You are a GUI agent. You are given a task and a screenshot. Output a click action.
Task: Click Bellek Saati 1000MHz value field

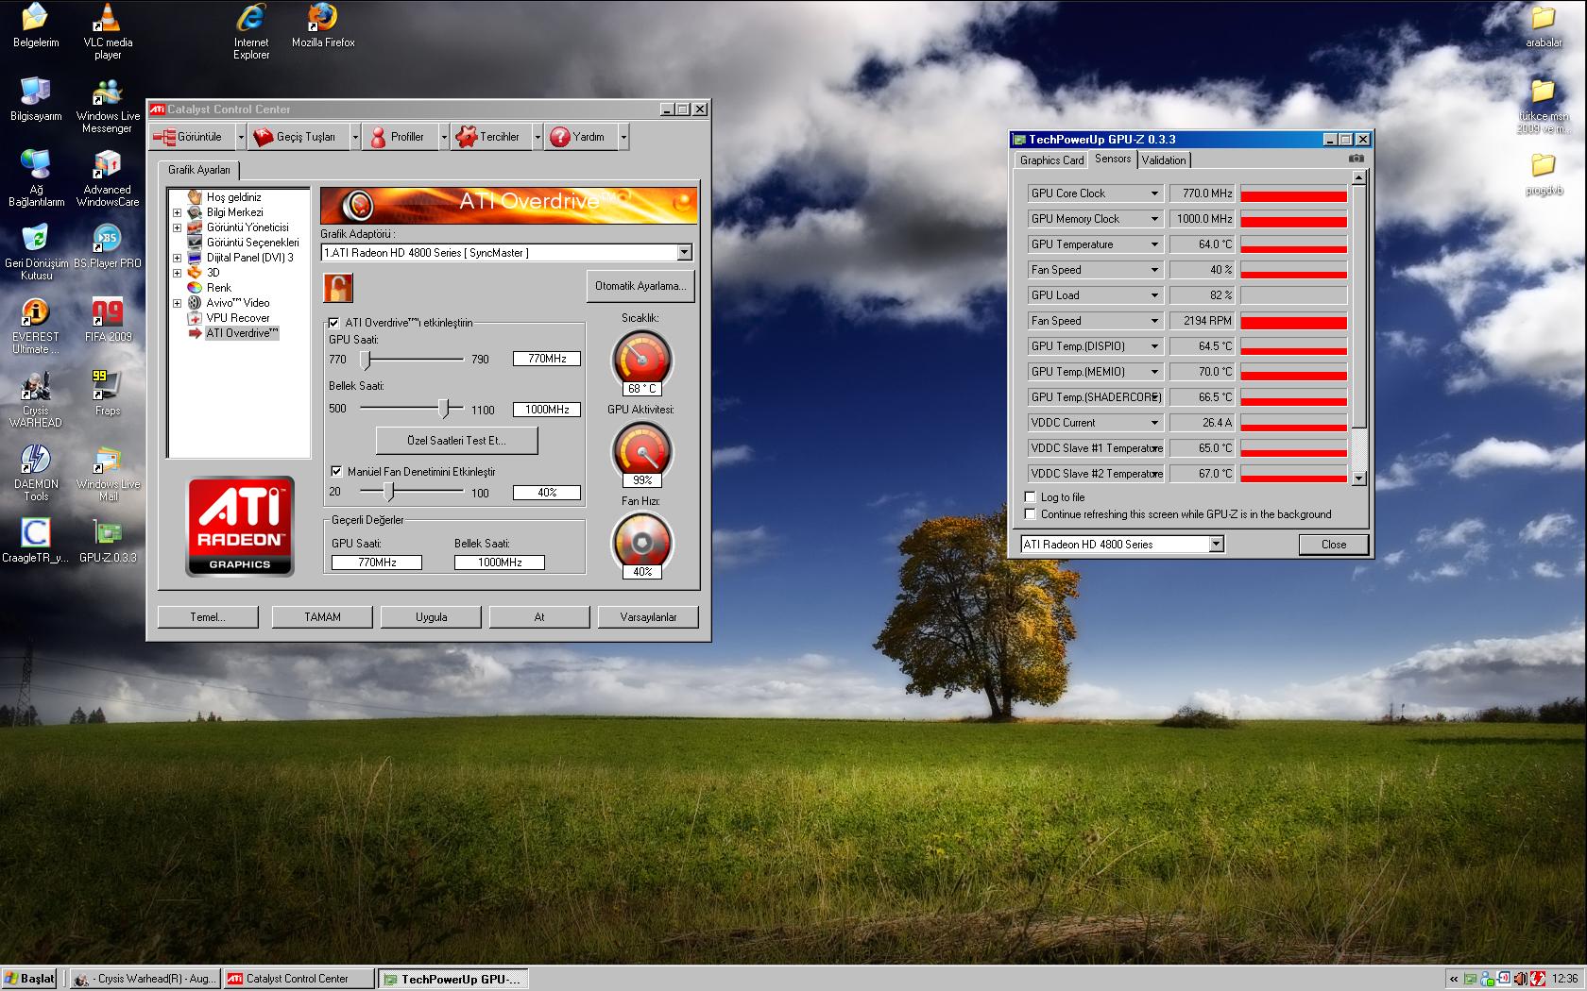[546, 410]
